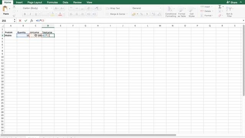Screen dimensions: 245x138
Task: Toggle Italic formatting
Action: 30,14
